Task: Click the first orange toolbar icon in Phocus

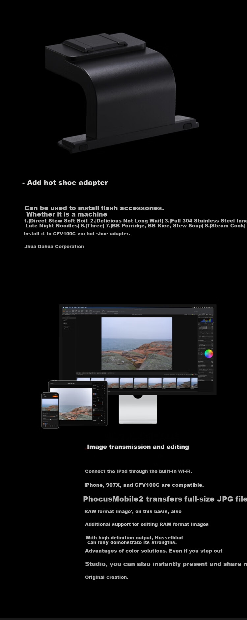Action: coord(64,311)
